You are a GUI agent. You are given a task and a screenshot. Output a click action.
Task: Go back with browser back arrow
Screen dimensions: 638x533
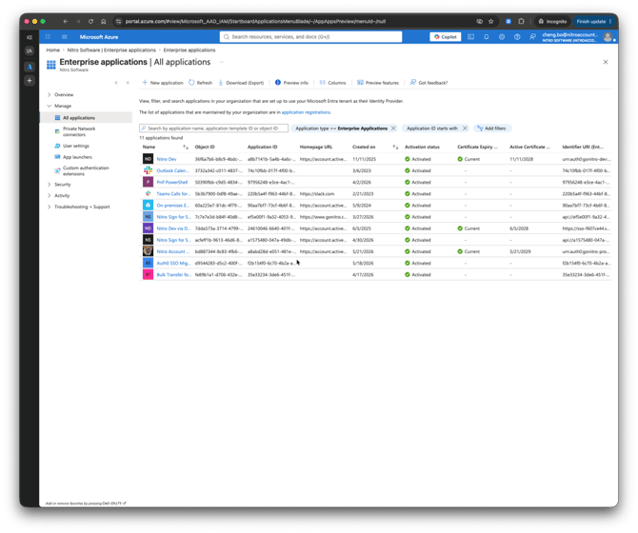coord(66,22)
